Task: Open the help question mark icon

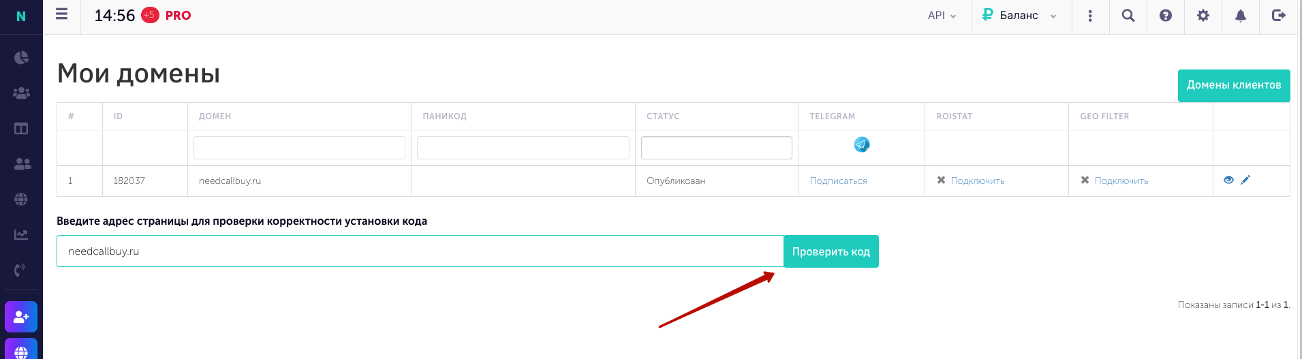Action: pos(1166,16)
